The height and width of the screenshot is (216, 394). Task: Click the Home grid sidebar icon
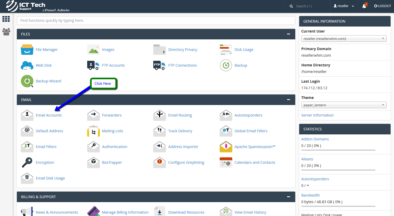(x=6, y=19)
